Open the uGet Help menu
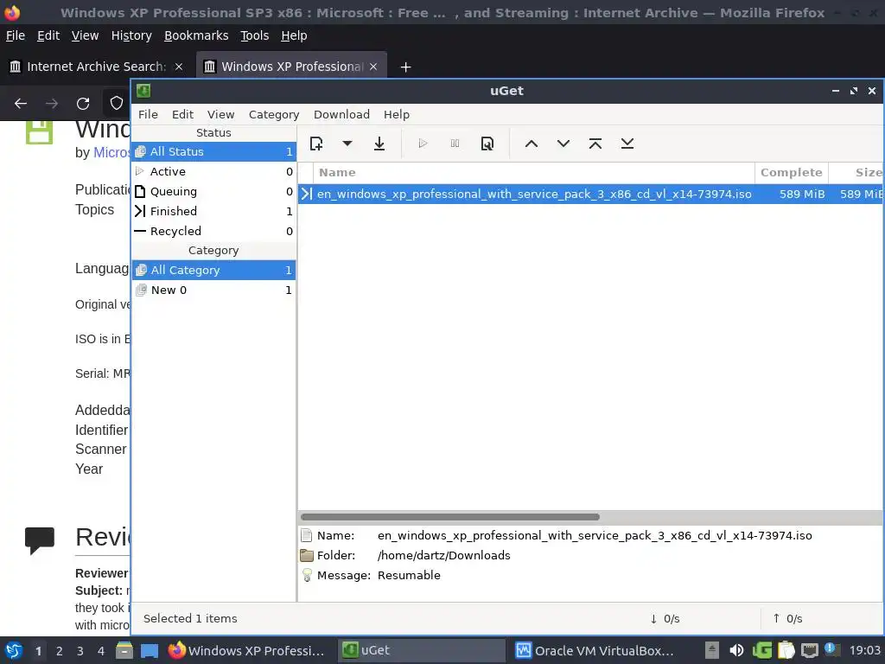Screen dimensions: 885x664 click(396, 115)
